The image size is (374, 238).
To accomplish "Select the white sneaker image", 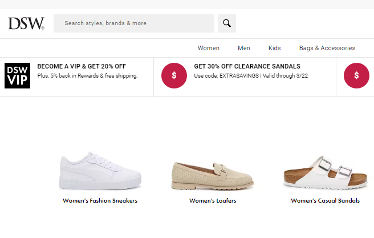I will pyautogui.click(x=100, y=171).
